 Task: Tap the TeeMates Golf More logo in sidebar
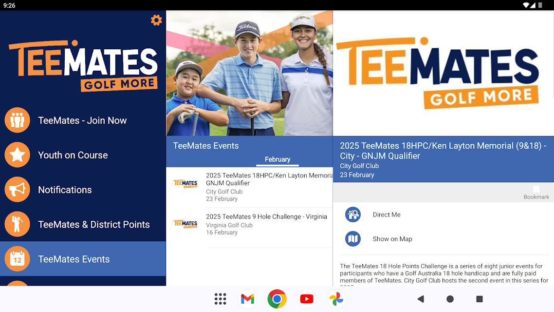[x=83, y=65]
